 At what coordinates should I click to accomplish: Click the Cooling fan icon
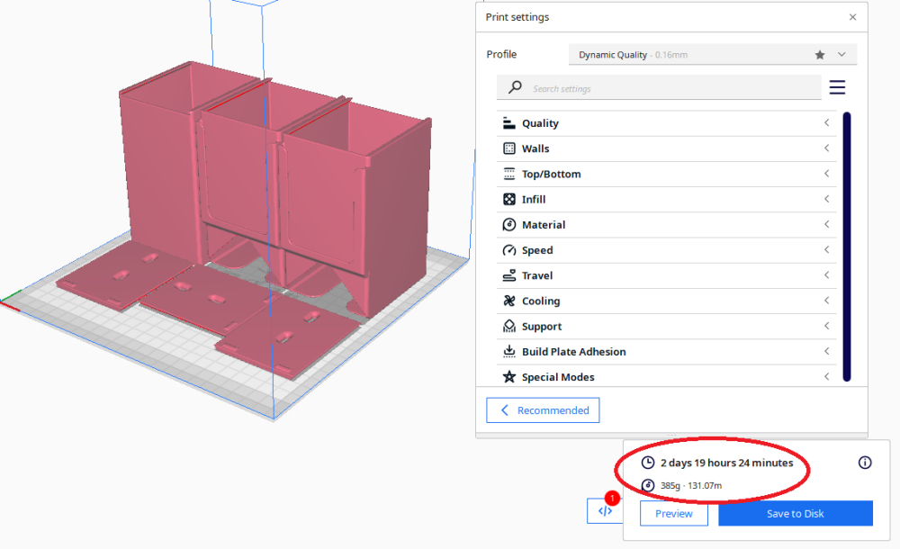click(509, 301)
